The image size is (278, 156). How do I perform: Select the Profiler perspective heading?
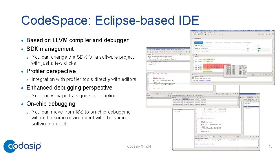click(51, 71)
